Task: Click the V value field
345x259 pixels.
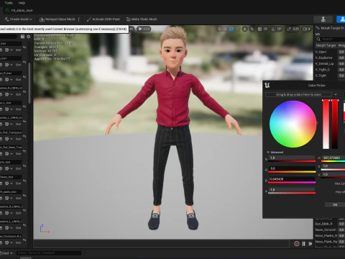Action: point(333,175)
